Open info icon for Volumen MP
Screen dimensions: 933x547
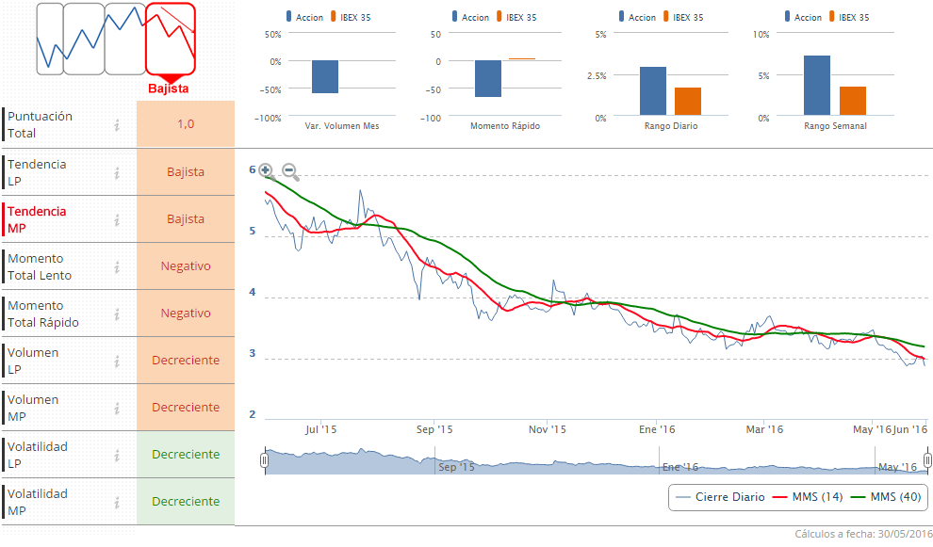tap(117, 408)
